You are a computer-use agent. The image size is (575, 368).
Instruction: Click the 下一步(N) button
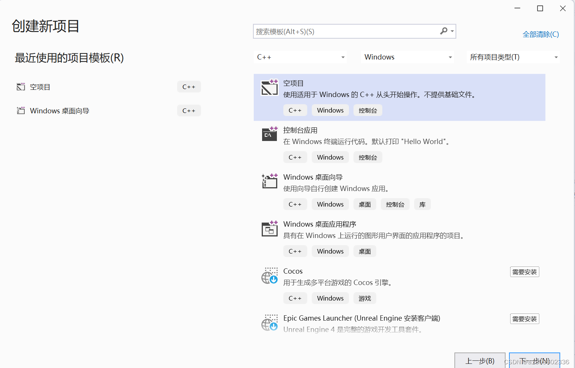(x=534, y=361)
